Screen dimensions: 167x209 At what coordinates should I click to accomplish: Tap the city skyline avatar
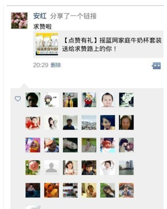coord(126,168)
